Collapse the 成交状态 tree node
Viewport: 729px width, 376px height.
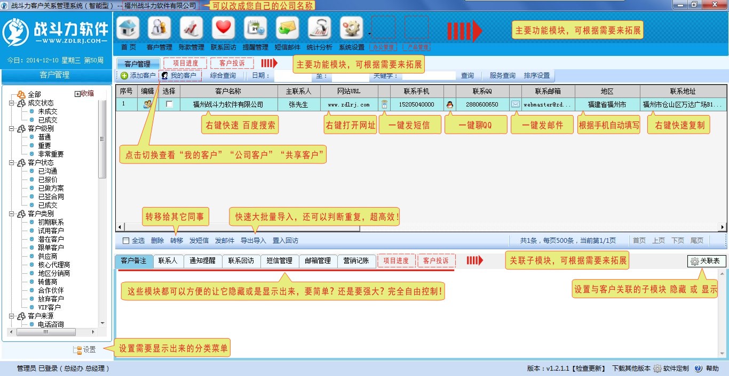11,103
